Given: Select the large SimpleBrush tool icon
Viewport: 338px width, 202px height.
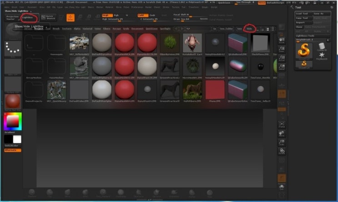Looking at the screenshot, I should (x=304, y=51).
